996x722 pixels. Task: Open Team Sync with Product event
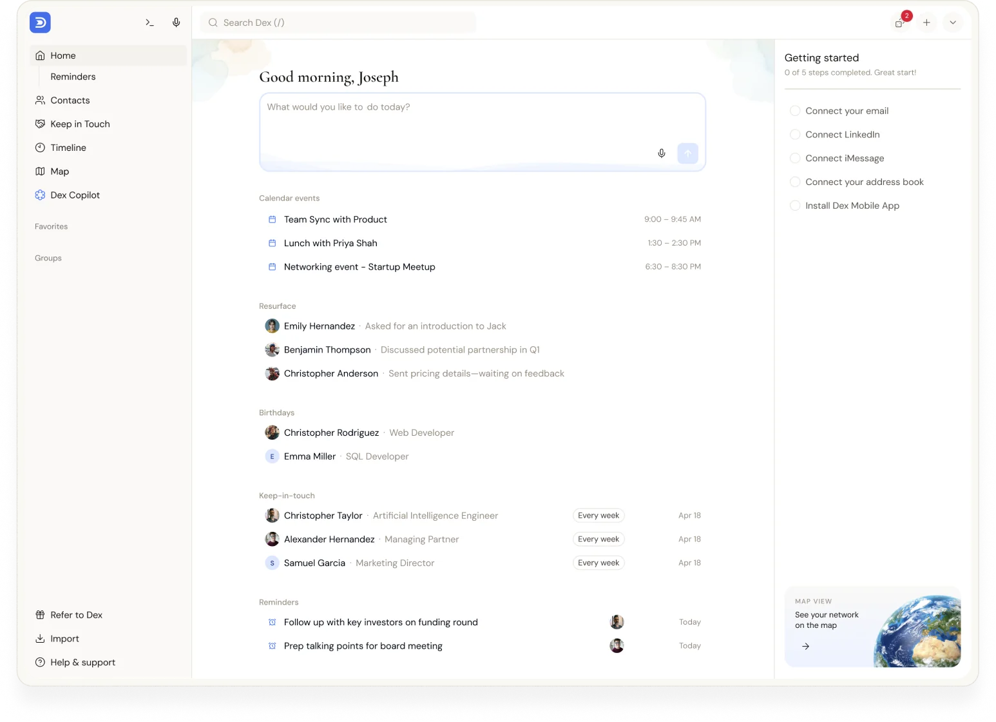click(483, 219)
